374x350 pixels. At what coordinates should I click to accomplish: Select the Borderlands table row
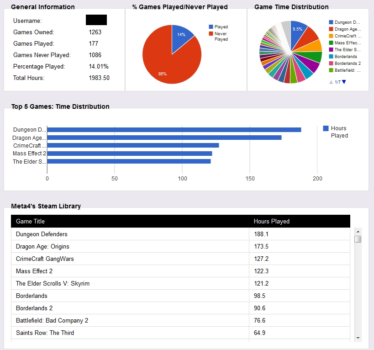tap(180, 296)
